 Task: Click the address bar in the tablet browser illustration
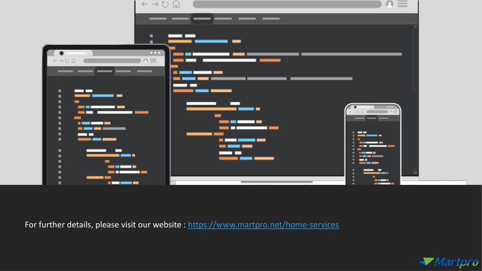point(112,61)
